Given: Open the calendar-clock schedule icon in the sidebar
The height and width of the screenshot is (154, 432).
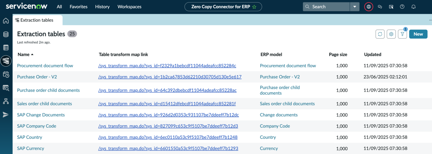Looking at the screenshot, I should pos(6,74).
